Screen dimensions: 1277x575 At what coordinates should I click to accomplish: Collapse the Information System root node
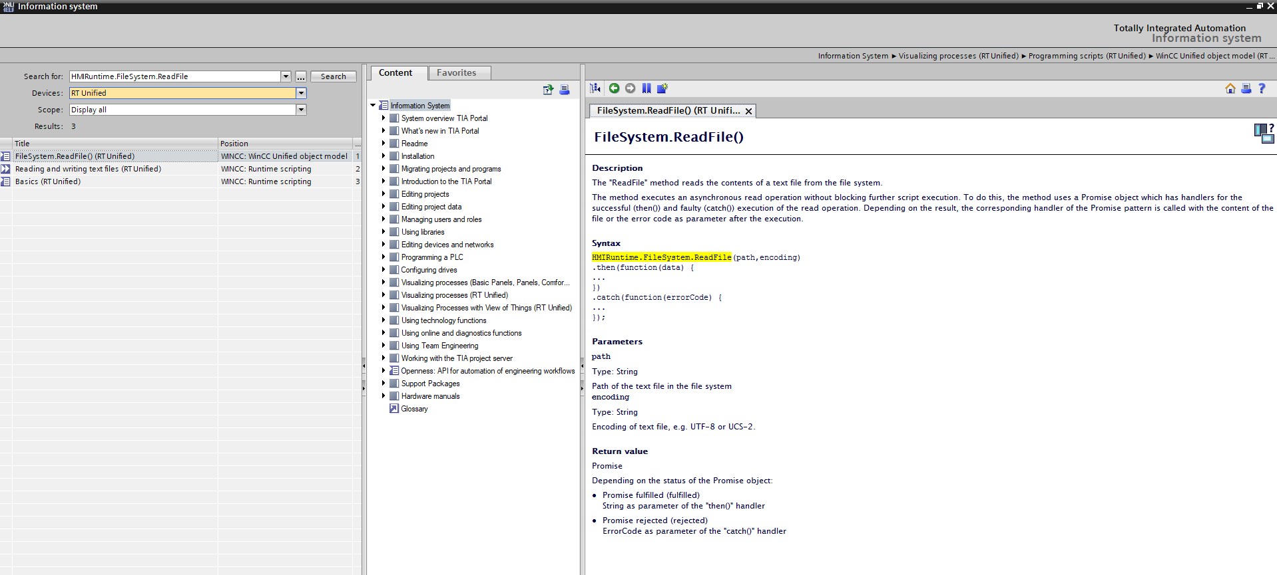pos(373,106)
